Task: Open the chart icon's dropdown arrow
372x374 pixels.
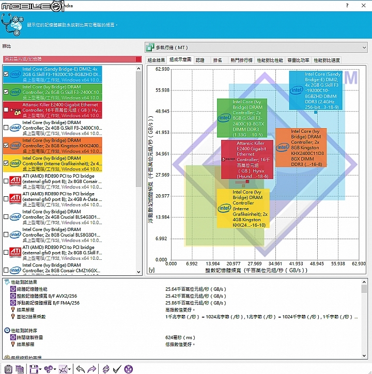Action: coord(69,369)
